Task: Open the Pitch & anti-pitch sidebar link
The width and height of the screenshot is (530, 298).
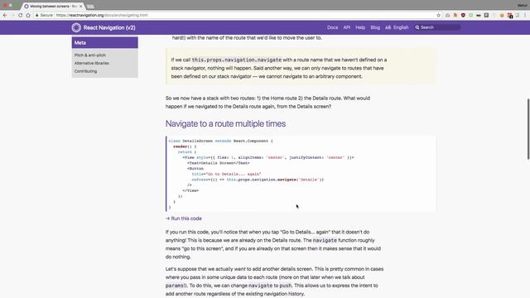Action: point(90,55)
